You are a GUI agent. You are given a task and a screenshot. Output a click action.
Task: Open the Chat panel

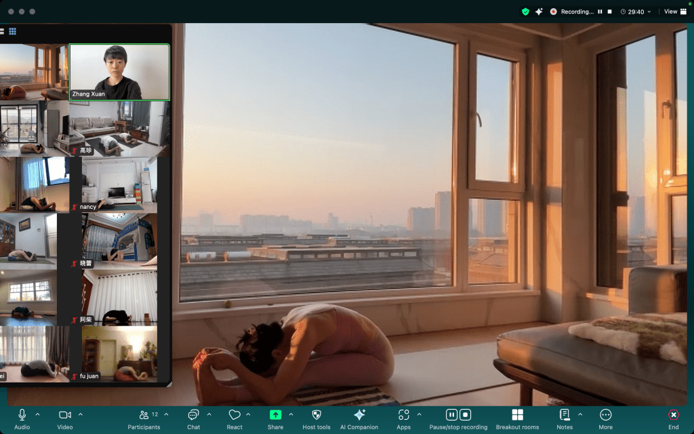(x=193, y=415)
